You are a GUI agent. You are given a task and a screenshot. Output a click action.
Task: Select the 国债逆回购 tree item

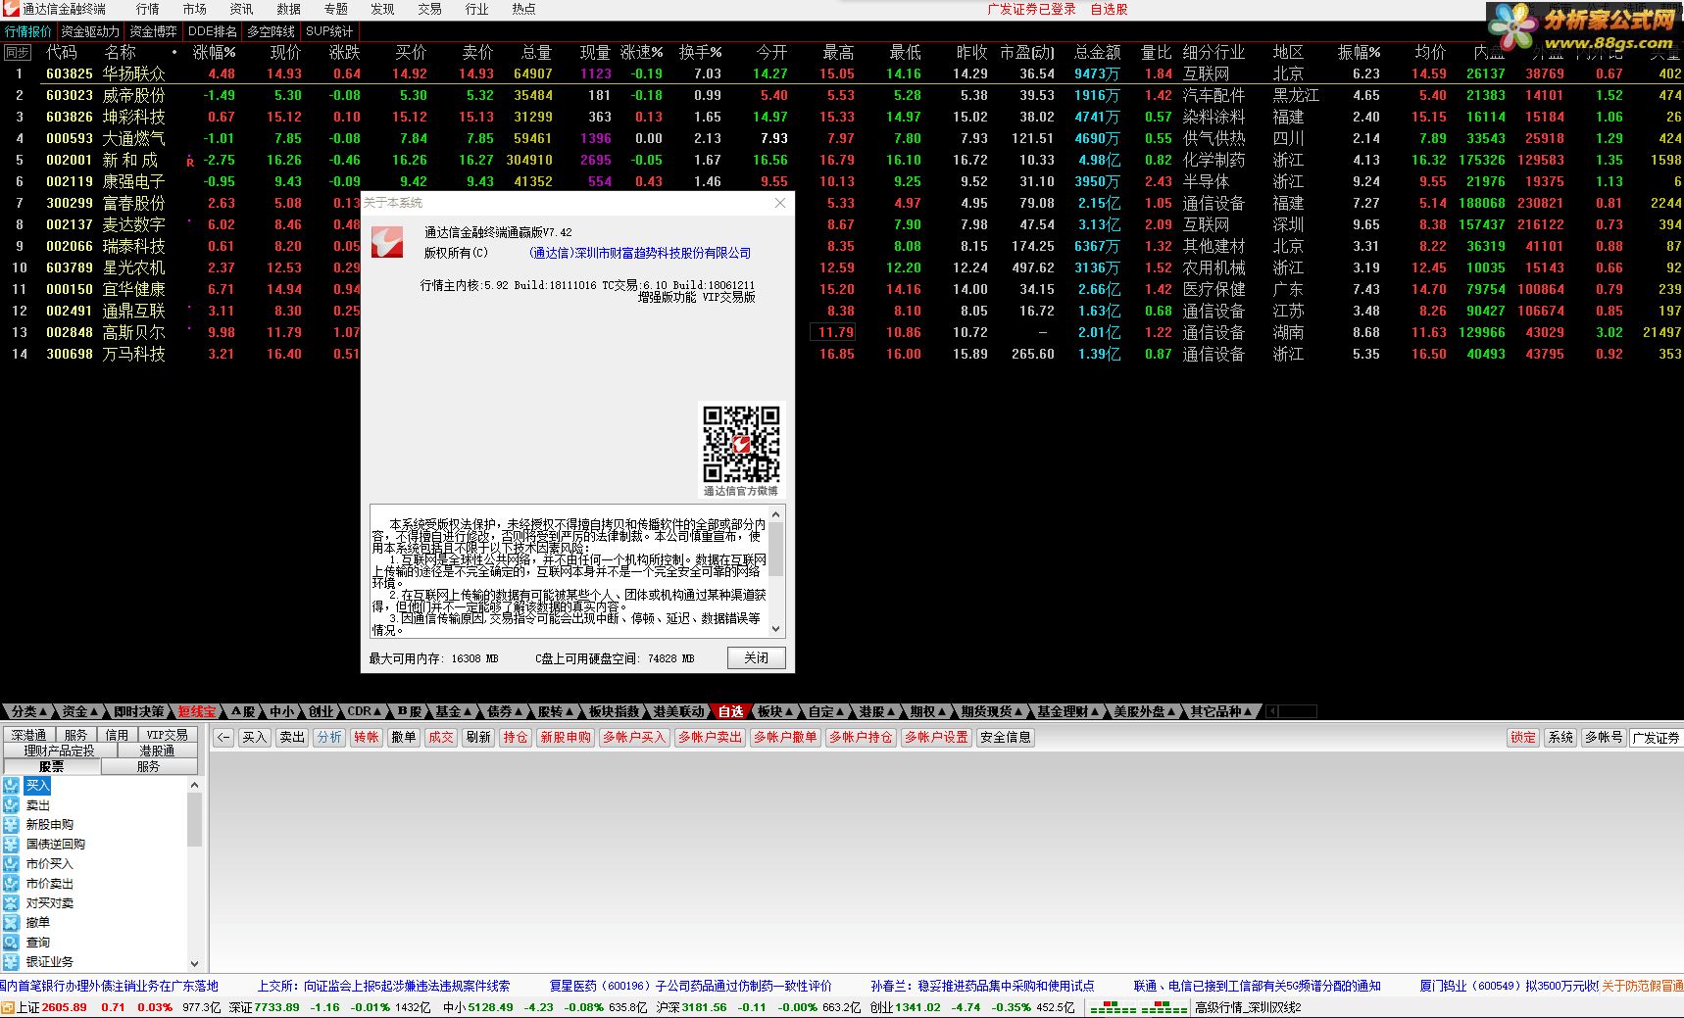pos(55,845)
